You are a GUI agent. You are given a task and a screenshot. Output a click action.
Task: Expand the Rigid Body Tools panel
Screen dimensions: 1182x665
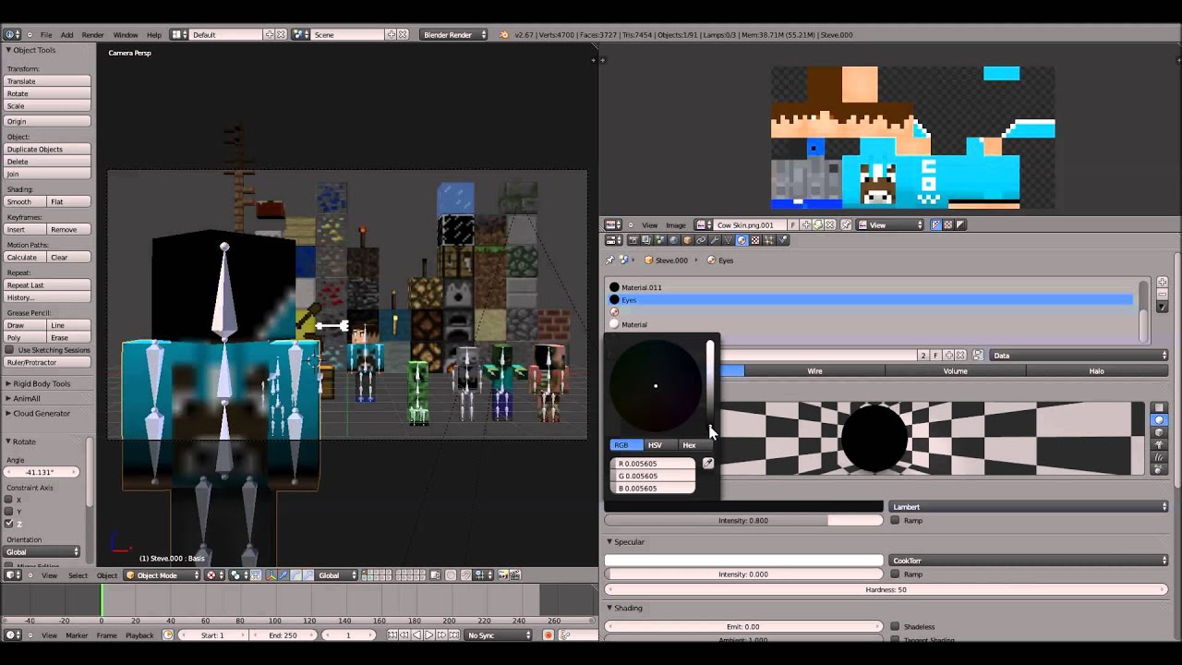42,383
